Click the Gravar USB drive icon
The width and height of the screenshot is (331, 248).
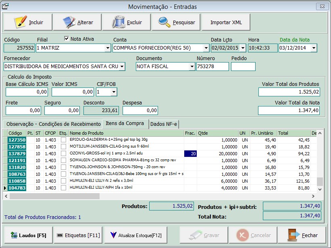click(196, 235)
